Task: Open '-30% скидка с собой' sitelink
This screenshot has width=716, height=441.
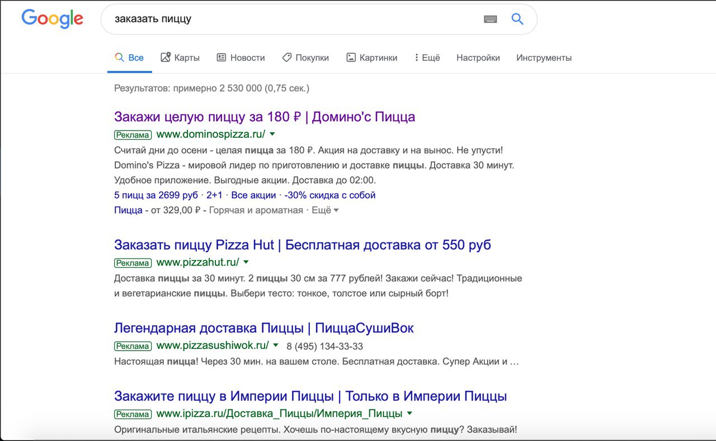Action: pyautogui.click(x=330, y=195)
